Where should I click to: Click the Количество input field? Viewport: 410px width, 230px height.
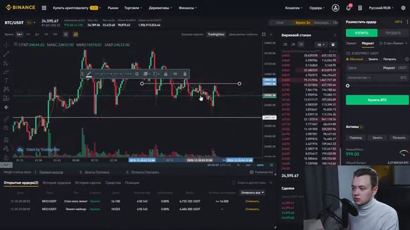[x=377, y=78]
